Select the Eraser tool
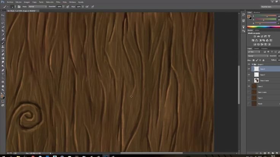 (3, 54)
